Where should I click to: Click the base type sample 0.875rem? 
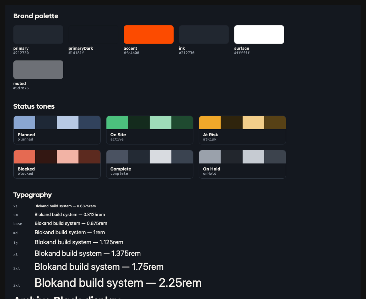71,223
